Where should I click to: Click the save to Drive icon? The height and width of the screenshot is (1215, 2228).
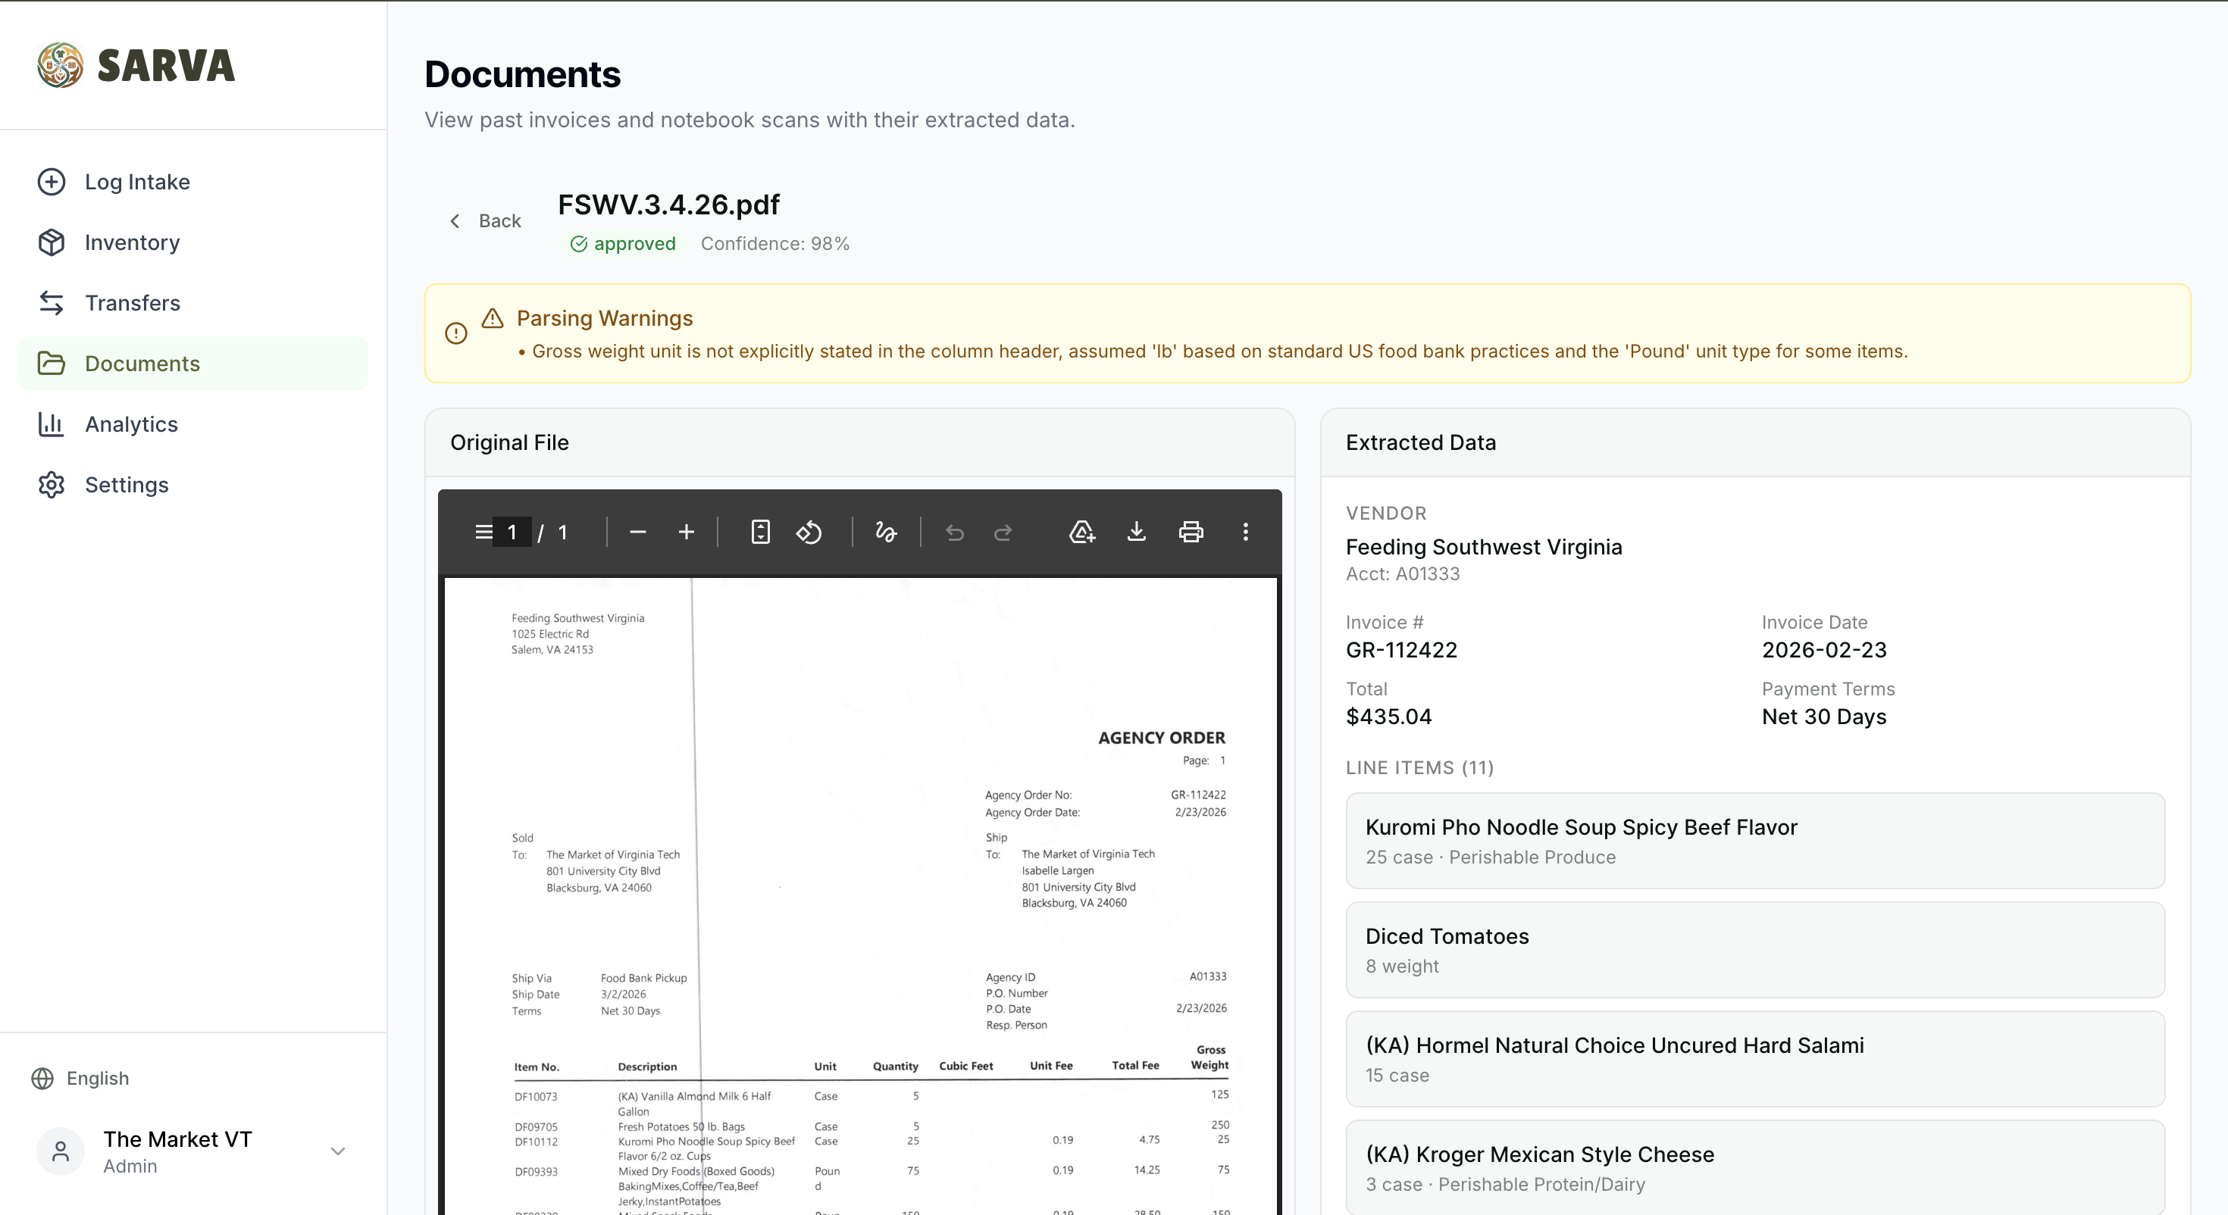pos(1081,532)
